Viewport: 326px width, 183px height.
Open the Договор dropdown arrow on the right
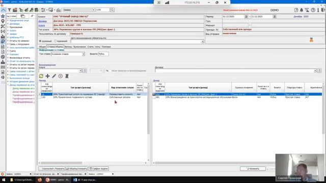[x=315, y=71]
